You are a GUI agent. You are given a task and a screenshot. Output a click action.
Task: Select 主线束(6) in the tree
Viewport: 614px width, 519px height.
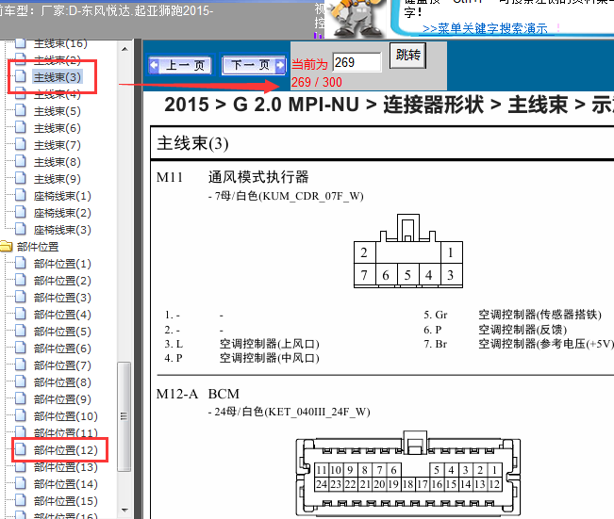(x=58, y=128)
